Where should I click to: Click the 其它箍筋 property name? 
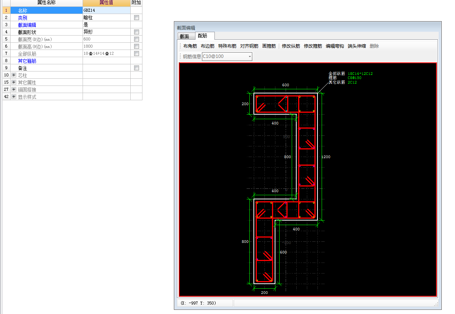tap(27, 61)
